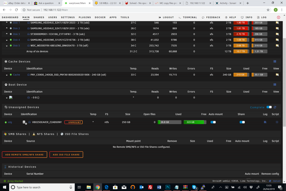Open the Dashboard menu
286x191 pixels.
point(10,17)
